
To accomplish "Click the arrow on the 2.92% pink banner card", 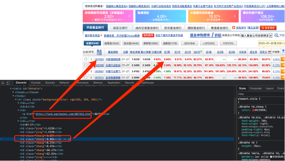I will click(x=129, y=16).
